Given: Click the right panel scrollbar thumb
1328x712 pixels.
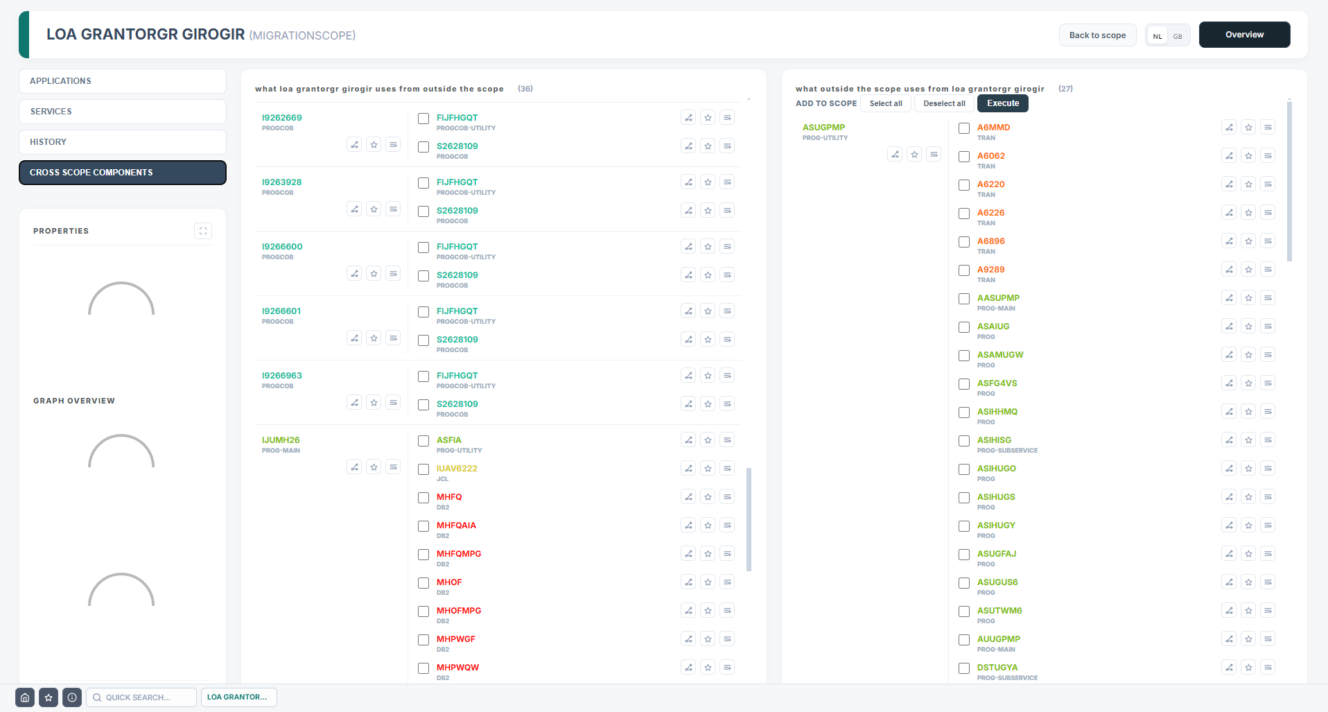Looking at the screenshot, I should coord(1289,182).
